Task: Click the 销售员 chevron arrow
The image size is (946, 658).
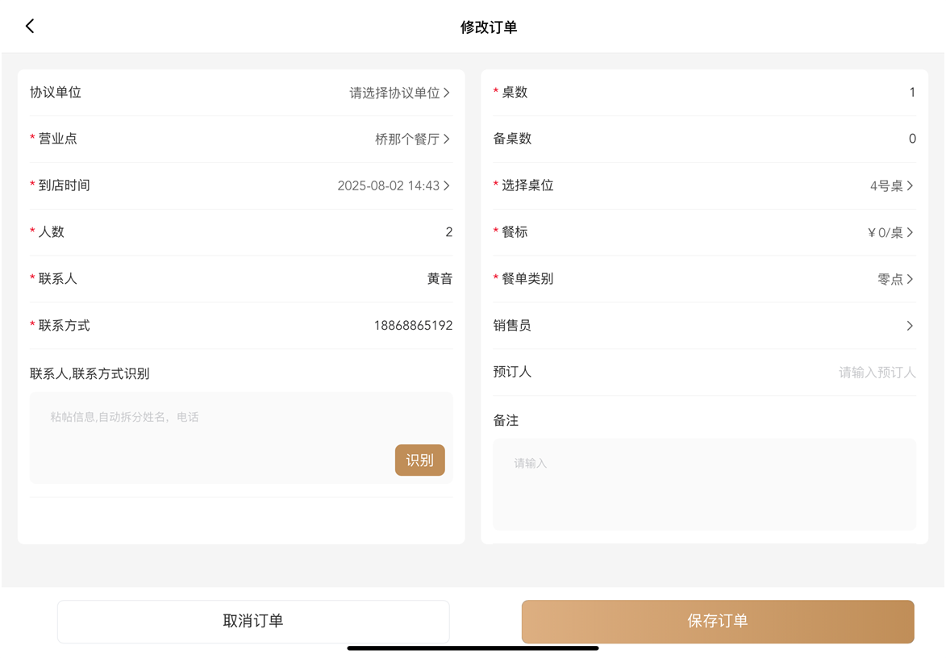Action: pyautogui.click(x=910, y=326)
